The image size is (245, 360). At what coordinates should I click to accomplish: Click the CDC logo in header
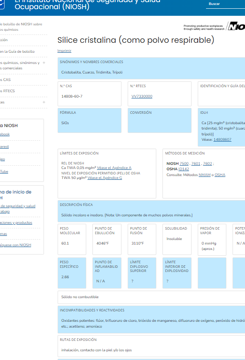tap(2, 5)
